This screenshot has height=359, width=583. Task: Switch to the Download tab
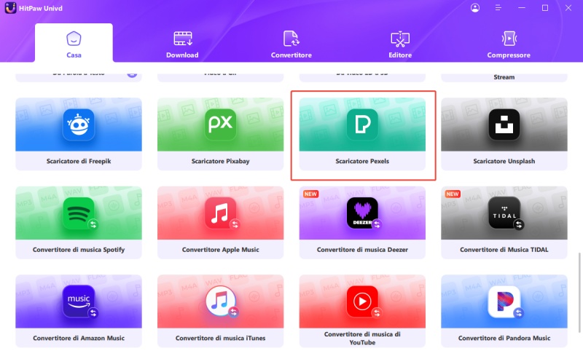(182, 45)
